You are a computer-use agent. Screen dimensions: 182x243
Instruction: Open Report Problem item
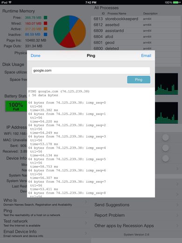[x=136, y=215]
